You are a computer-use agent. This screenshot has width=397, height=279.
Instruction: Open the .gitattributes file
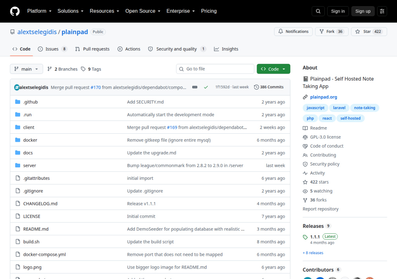36,178
